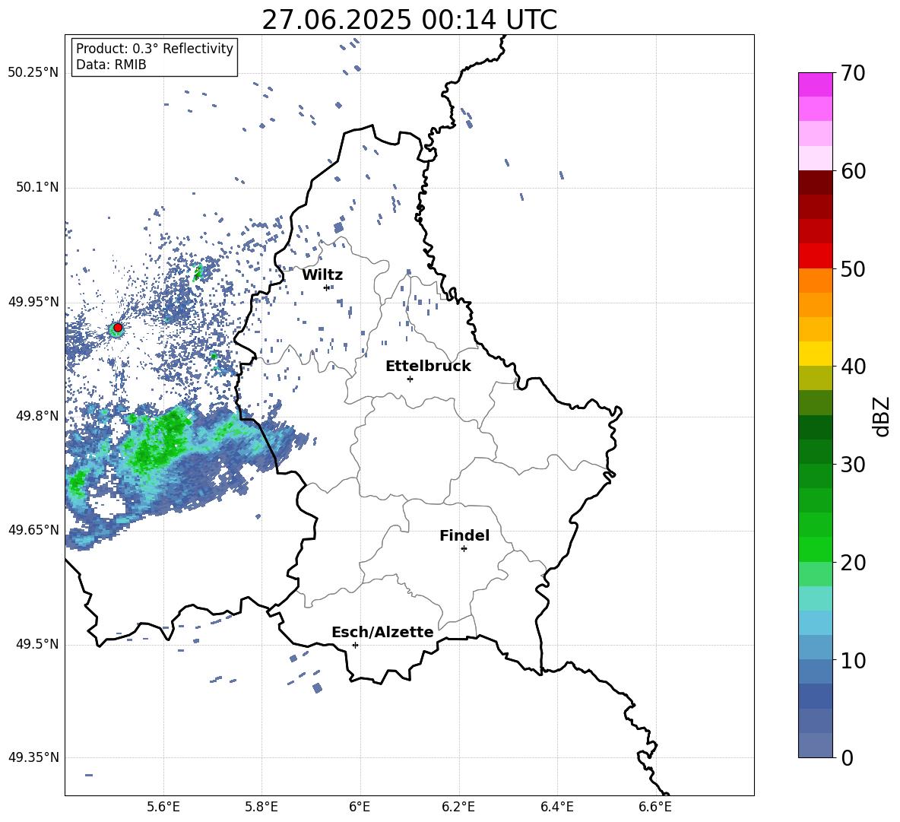Select the Ettelbruck city label
Image resolution: width=900 pixels, height=822 pixels.
click(x=428, y=367)
